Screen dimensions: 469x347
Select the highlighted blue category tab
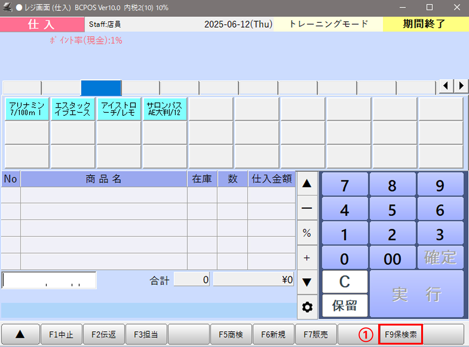click(101, 88)
